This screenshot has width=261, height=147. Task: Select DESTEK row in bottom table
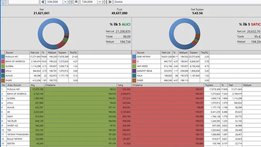click(131, 143)
